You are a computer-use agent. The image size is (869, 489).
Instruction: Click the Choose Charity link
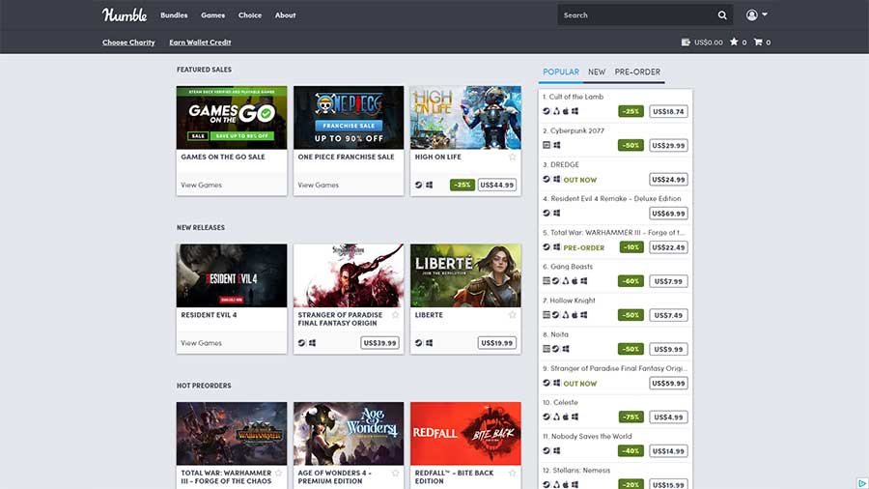coord(128,43)
